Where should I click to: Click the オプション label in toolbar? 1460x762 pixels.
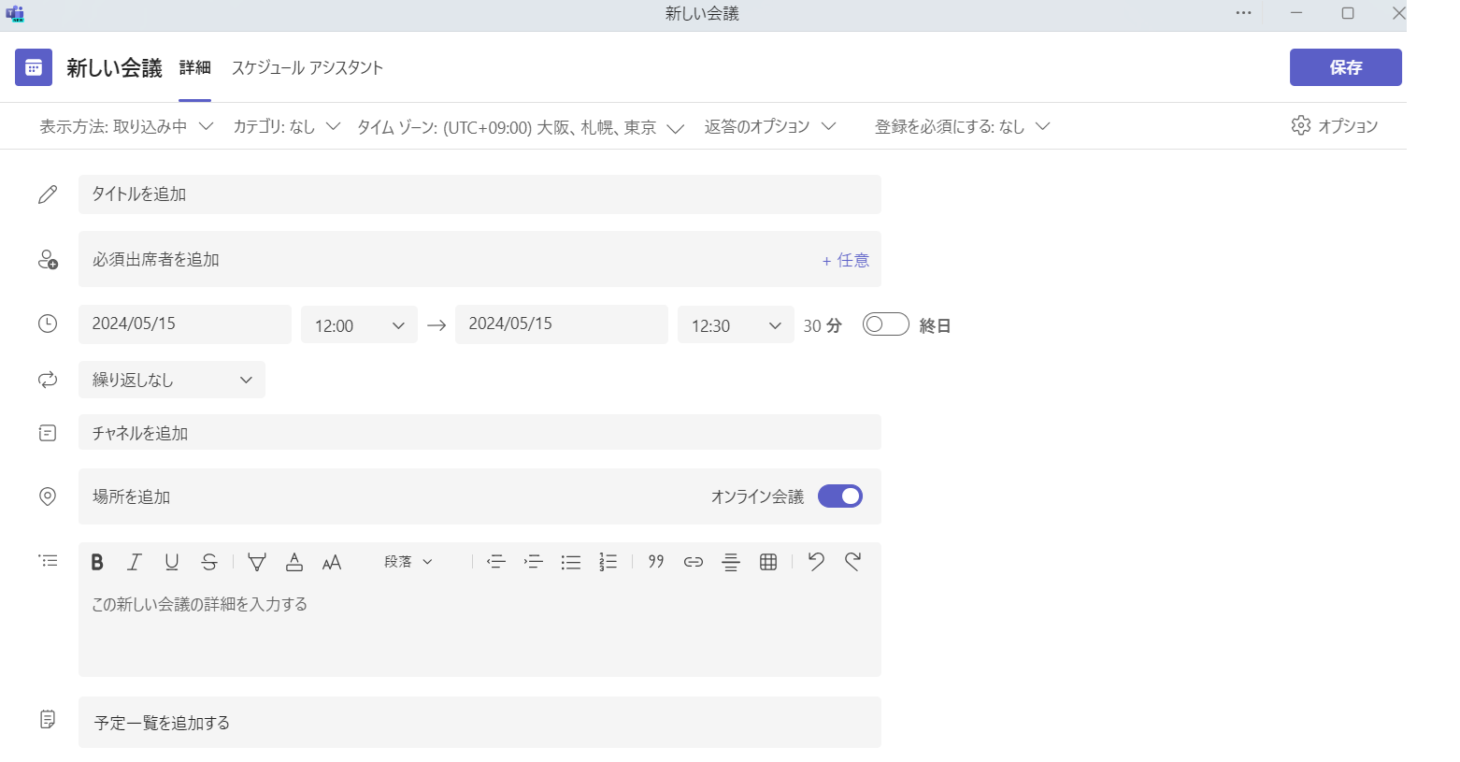click(1348, 126)
